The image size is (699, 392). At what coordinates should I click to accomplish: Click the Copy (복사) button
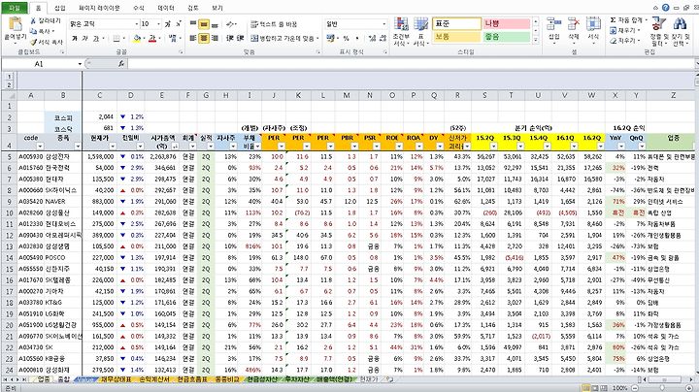42,31
